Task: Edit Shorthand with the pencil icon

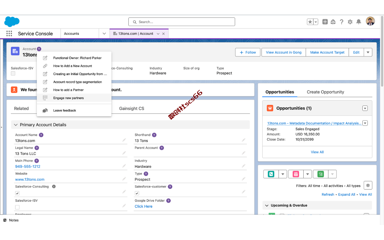Action: tap(244, 140)
